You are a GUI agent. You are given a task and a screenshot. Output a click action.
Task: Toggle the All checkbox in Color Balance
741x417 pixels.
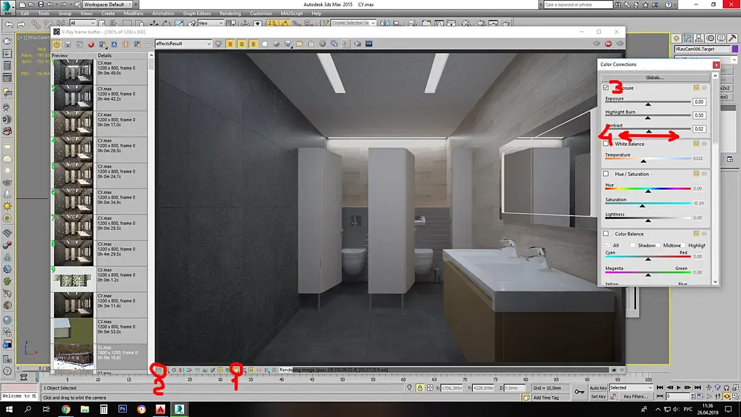pos(607,246)
